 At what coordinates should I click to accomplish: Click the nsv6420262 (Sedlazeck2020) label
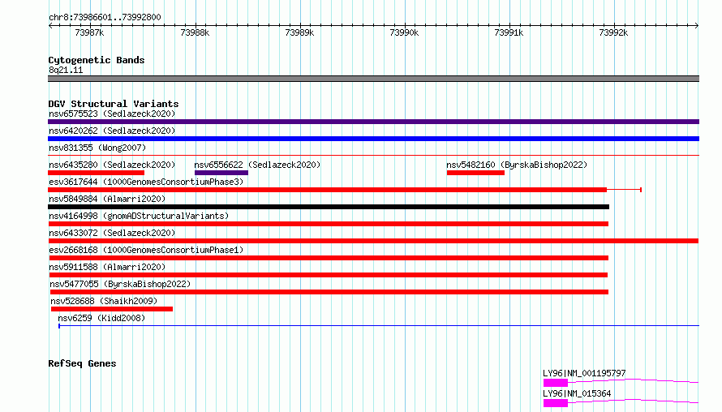click(x=112, y=131)
